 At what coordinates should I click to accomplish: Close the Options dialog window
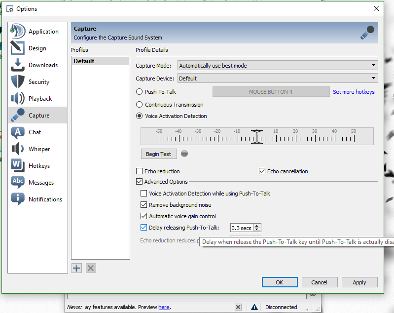376,8
